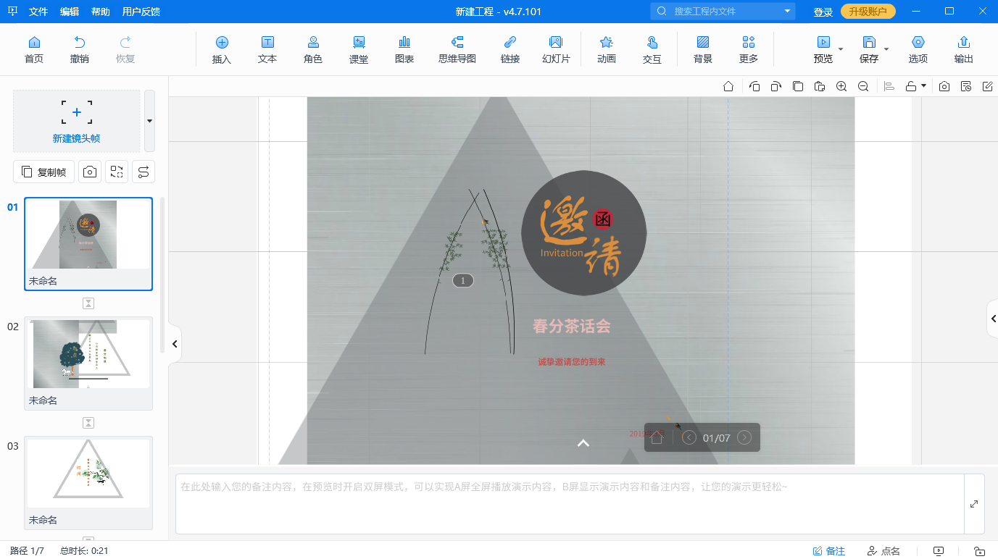This screenshot has width=998, height=559.
Task: Select the 文本 text tool
Action: (267, 49)
